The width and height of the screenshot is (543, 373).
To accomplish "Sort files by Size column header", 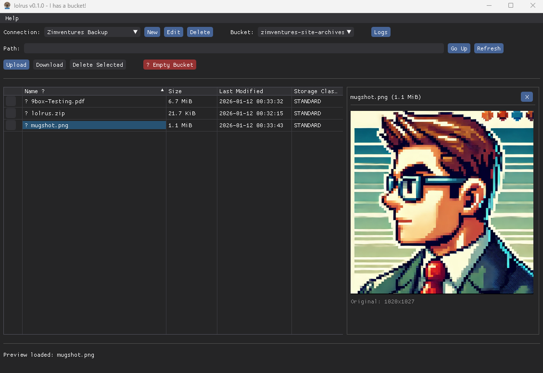I will click(175, 91).
